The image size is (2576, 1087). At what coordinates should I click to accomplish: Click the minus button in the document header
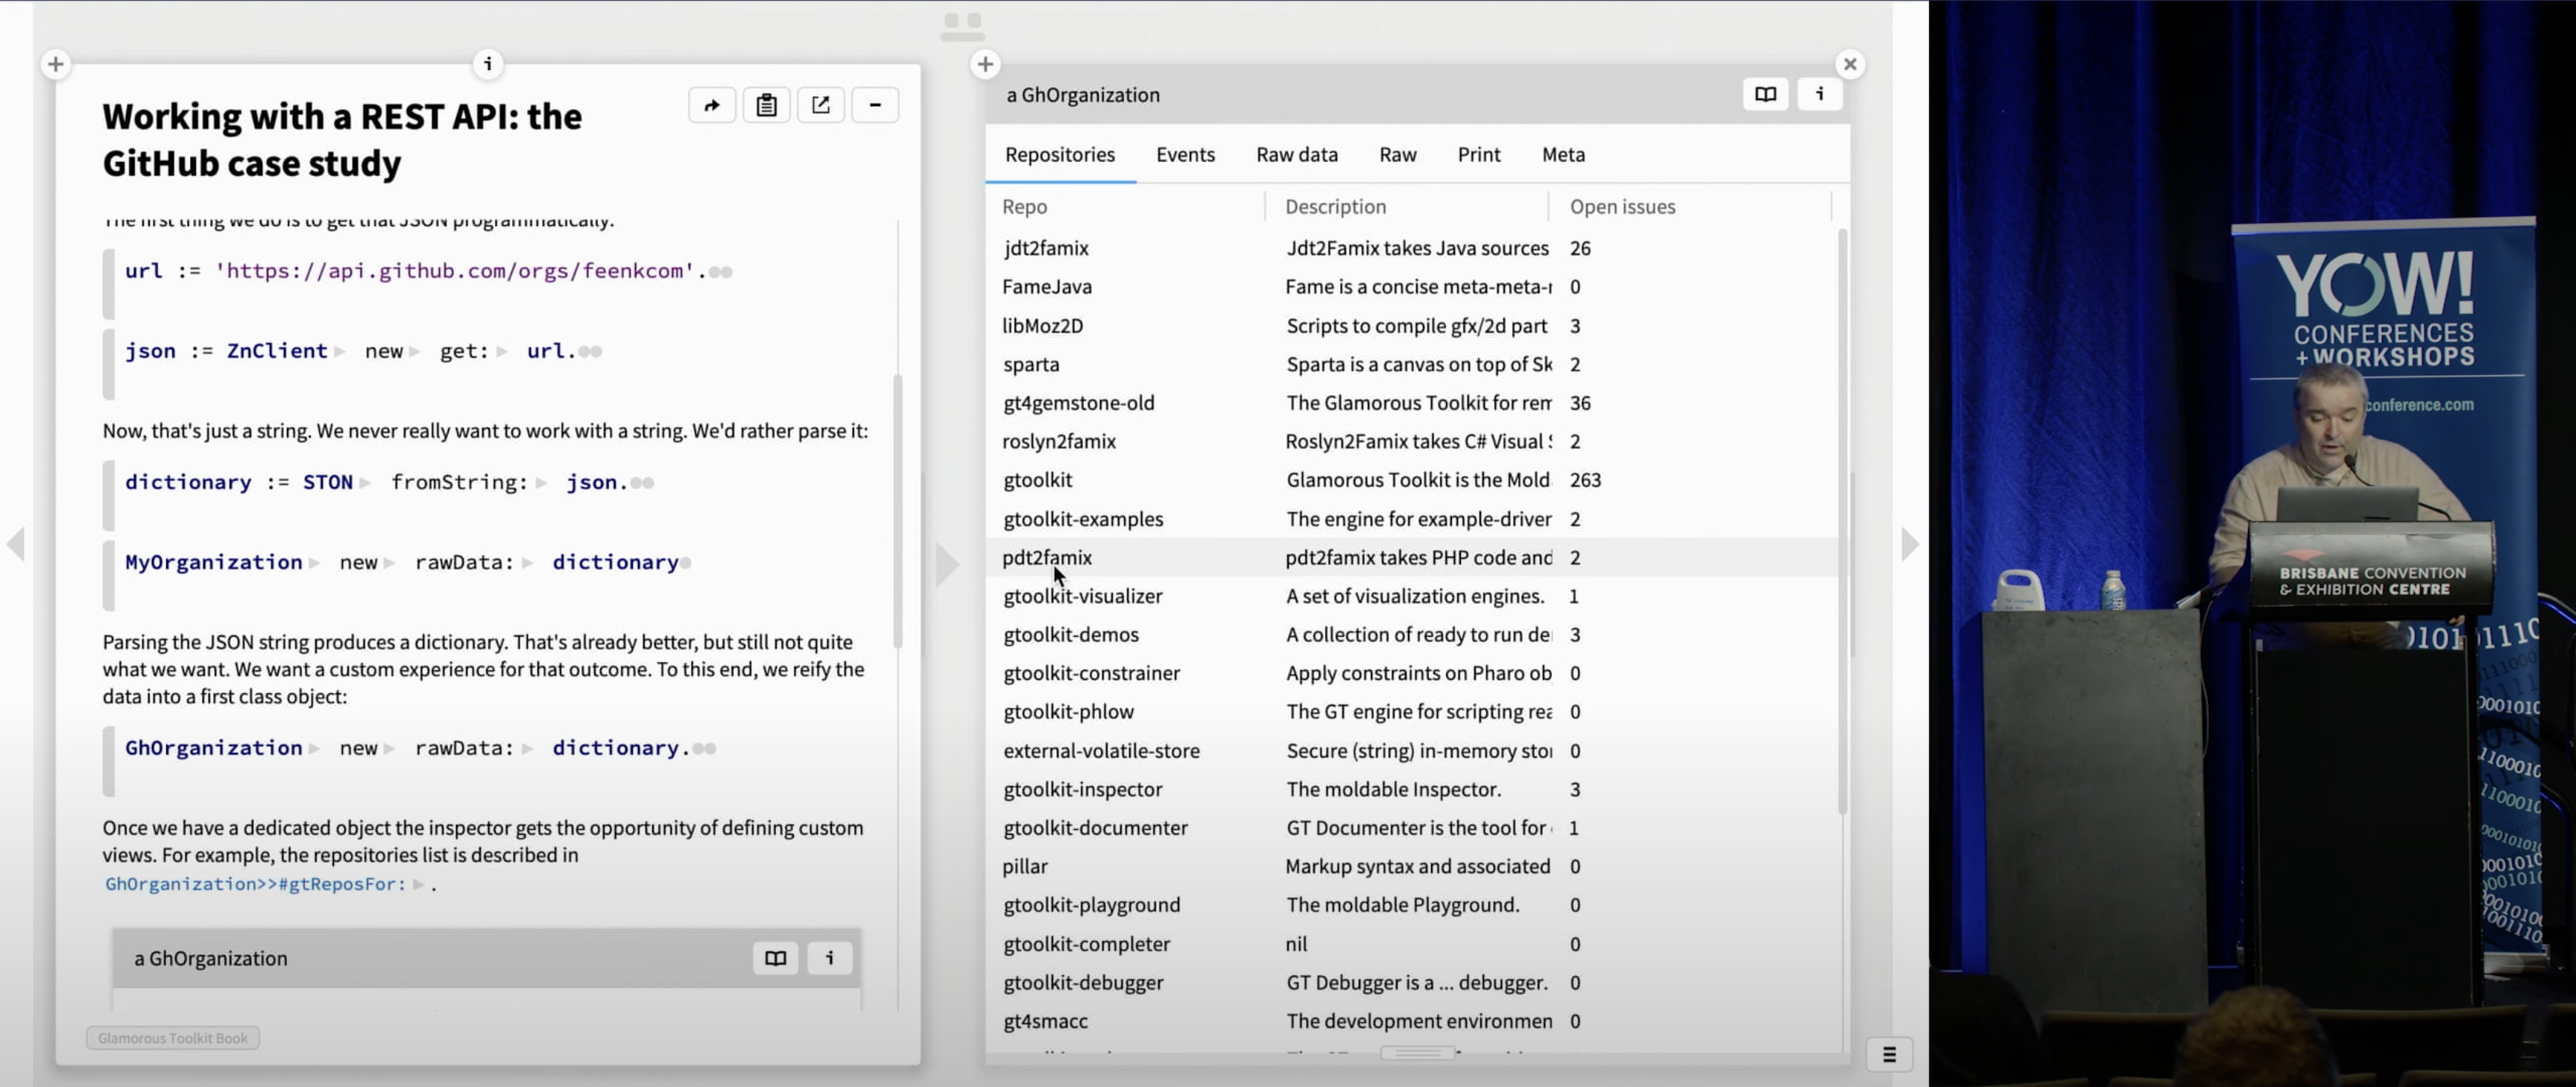[x=875, y=105]
